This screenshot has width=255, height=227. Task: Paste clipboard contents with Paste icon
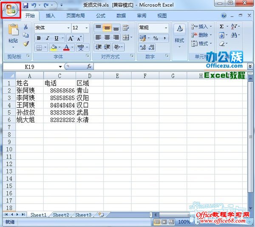[13, 30]
